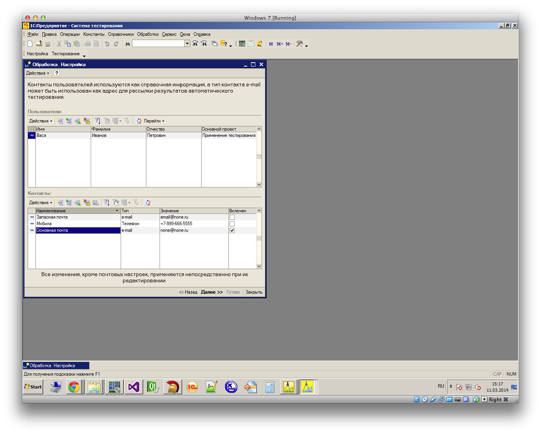
Task: Click the filter by value icon in Контакты toolbar
Action: [x=116, y=203]
